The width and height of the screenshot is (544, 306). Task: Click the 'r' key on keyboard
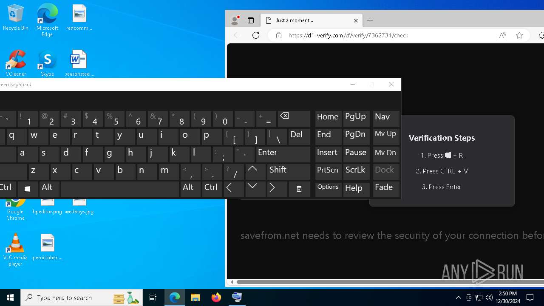[x=82, y=136]
